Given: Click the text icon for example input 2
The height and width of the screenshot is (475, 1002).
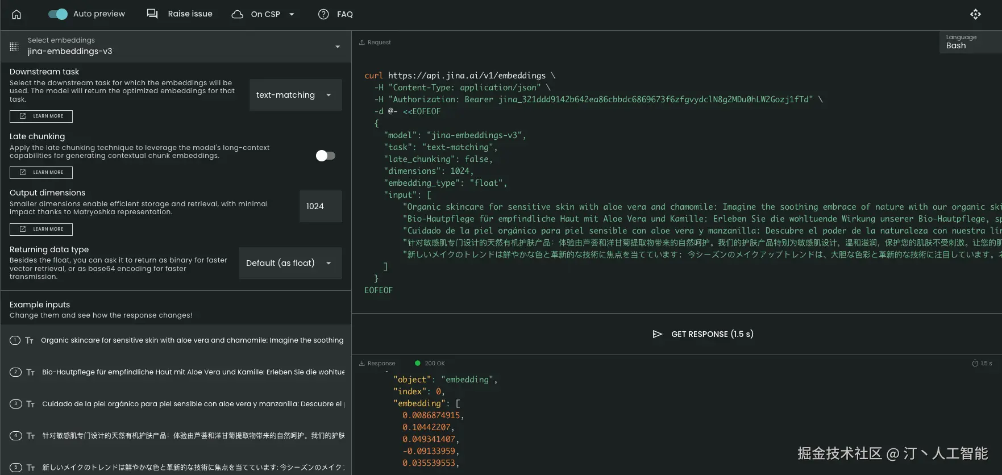Looking at the screenshot, I should point(31,372).
